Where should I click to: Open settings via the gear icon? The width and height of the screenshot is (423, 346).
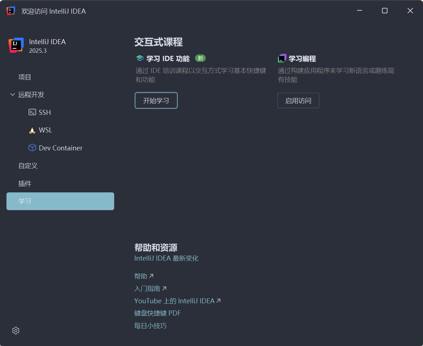pyautogui.click(x=15, y=330)
